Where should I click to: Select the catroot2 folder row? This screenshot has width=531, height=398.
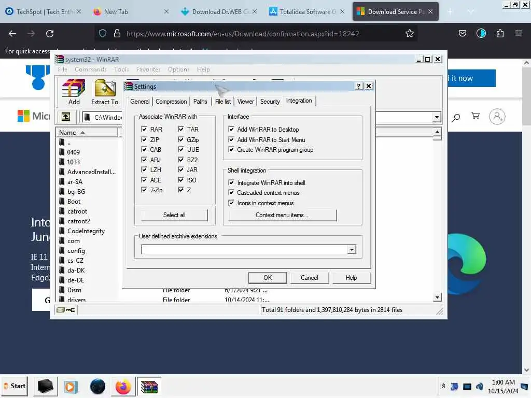tap(79, 221)
